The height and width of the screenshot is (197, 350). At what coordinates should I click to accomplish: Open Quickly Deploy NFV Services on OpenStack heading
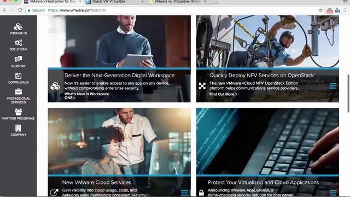point(261,76)
